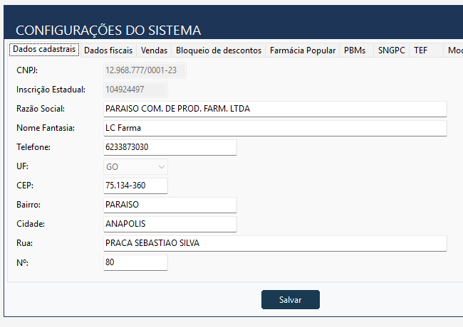Focus the Bairro field containing PARAISO
This screenshot has width=463, height=327.
[170, 205]
